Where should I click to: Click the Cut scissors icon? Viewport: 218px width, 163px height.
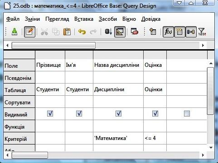click(x=44, y=32)
